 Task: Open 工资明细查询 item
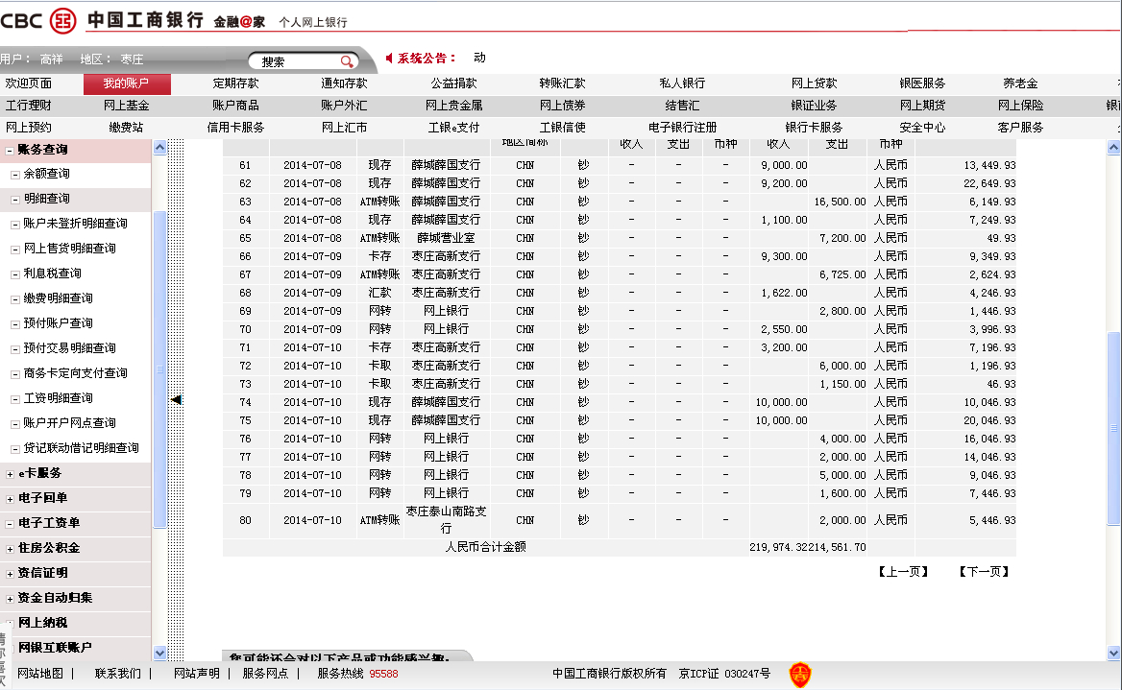tap(58, 398)
